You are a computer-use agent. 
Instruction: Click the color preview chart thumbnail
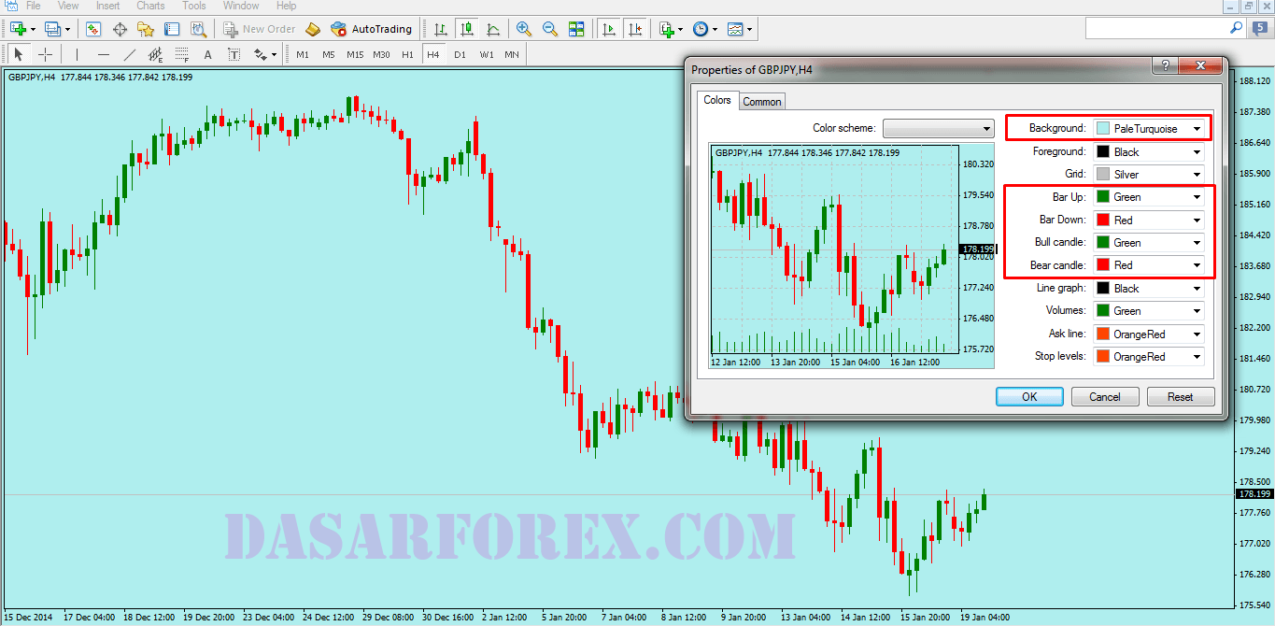[852, 256]
